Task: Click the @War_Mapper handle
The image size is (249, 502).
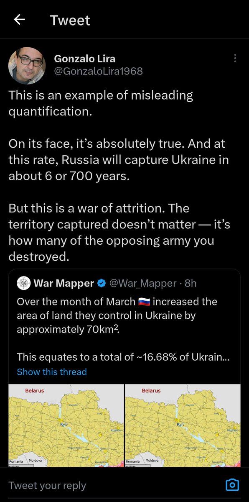Action: pyautogui.click(x=143, y=283)
